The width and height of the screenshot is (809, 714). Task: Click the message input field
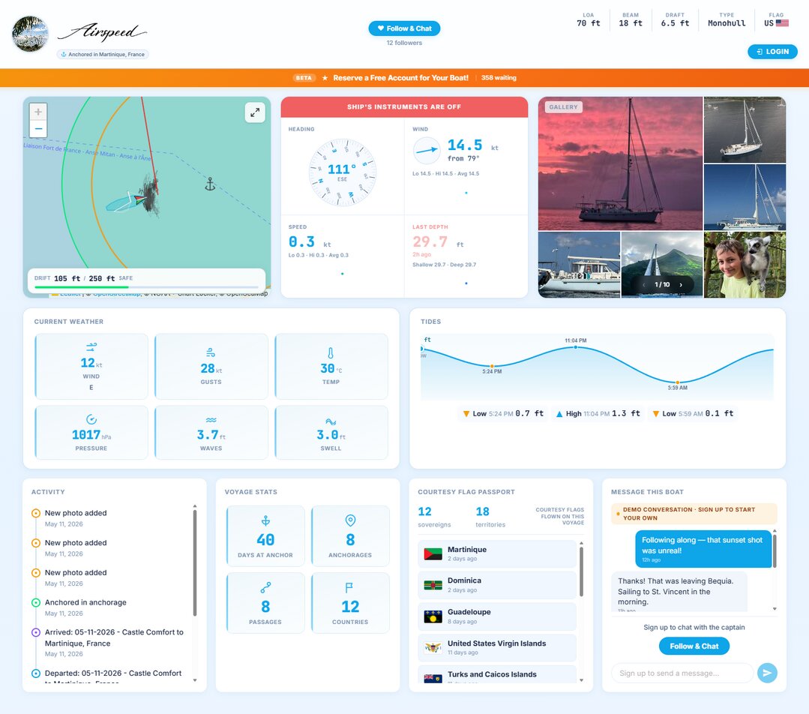(x=682, y=673)
